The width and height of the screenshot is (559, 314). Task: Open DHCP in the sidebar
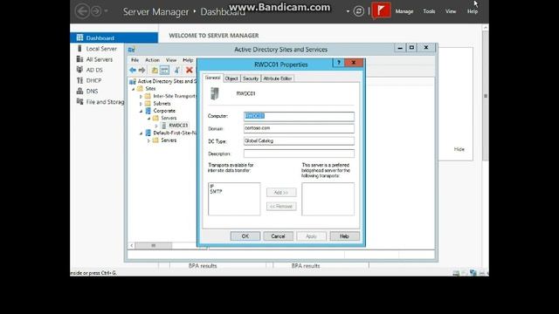tap(93, 80)
